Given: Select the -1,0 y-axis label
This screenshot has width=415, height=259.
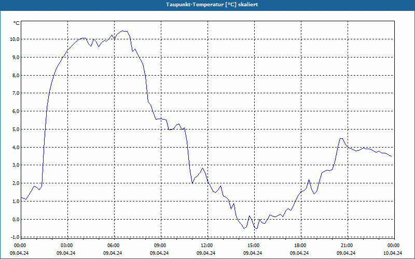Looking at the screenshot, I should pos(15,237).
